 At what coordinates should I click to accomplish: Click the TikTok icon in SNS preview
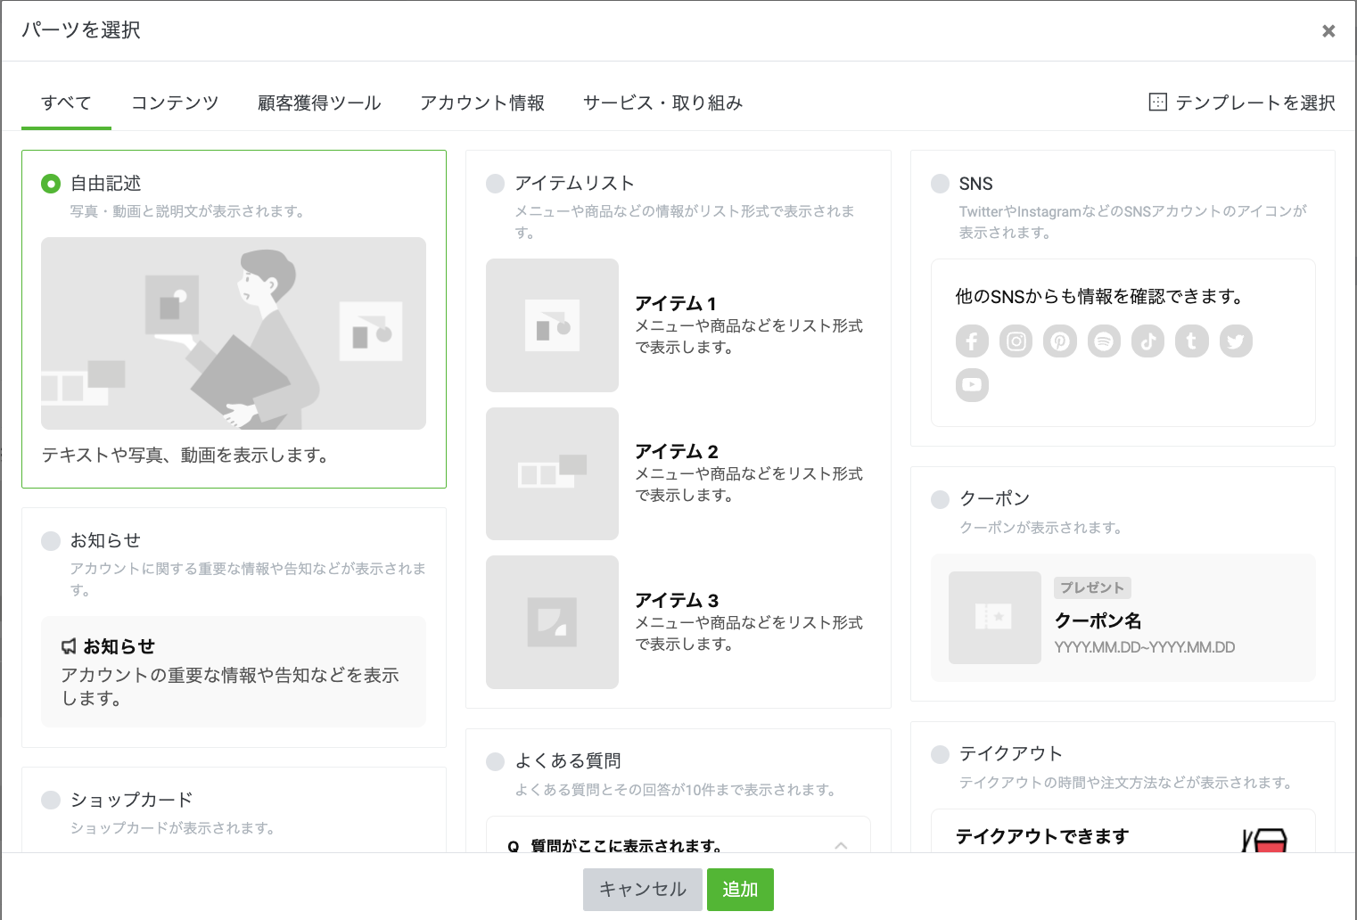pyautogui.click(x=1147, y=341)
